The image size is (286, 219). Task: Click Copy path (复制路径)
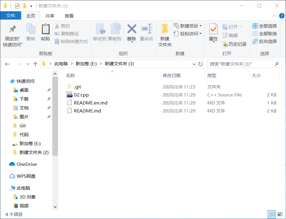67,34
